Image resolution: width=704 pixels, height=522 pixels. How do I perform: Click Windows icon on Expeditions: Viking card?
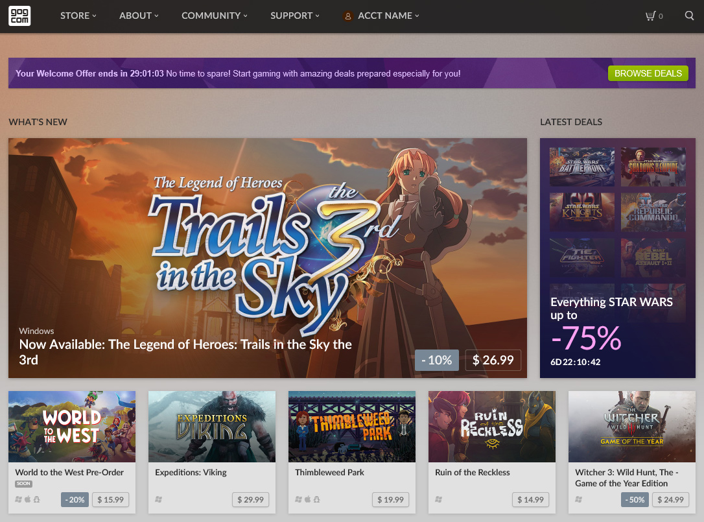point(158,499)
